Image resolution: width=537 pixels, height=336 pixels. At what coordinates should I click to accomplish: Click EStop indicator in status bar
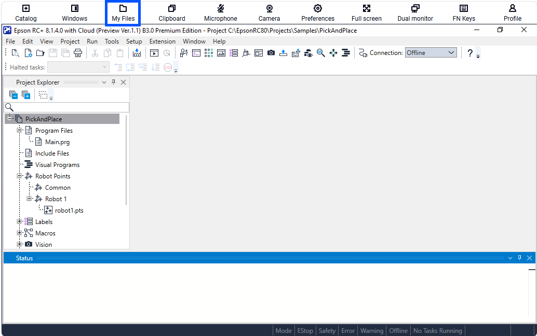305,330
